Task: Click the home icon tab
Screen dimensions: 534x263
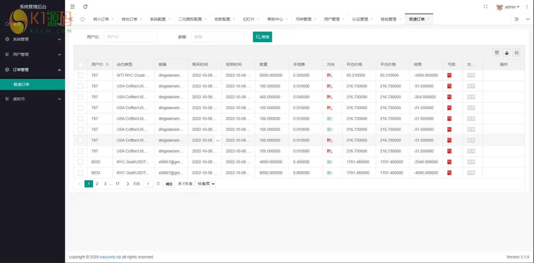Action: click(x=82, y=19)
